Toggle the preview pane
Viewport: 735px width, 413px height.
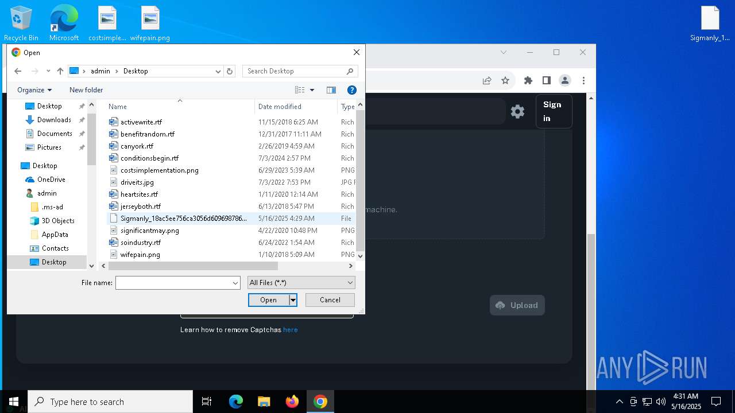click(331, 90)
